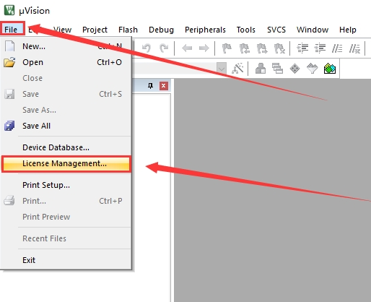Viewport: 371px width, 302px height.
Task: Toggle a bookmark with the flag icon
Action: point(227,48)
